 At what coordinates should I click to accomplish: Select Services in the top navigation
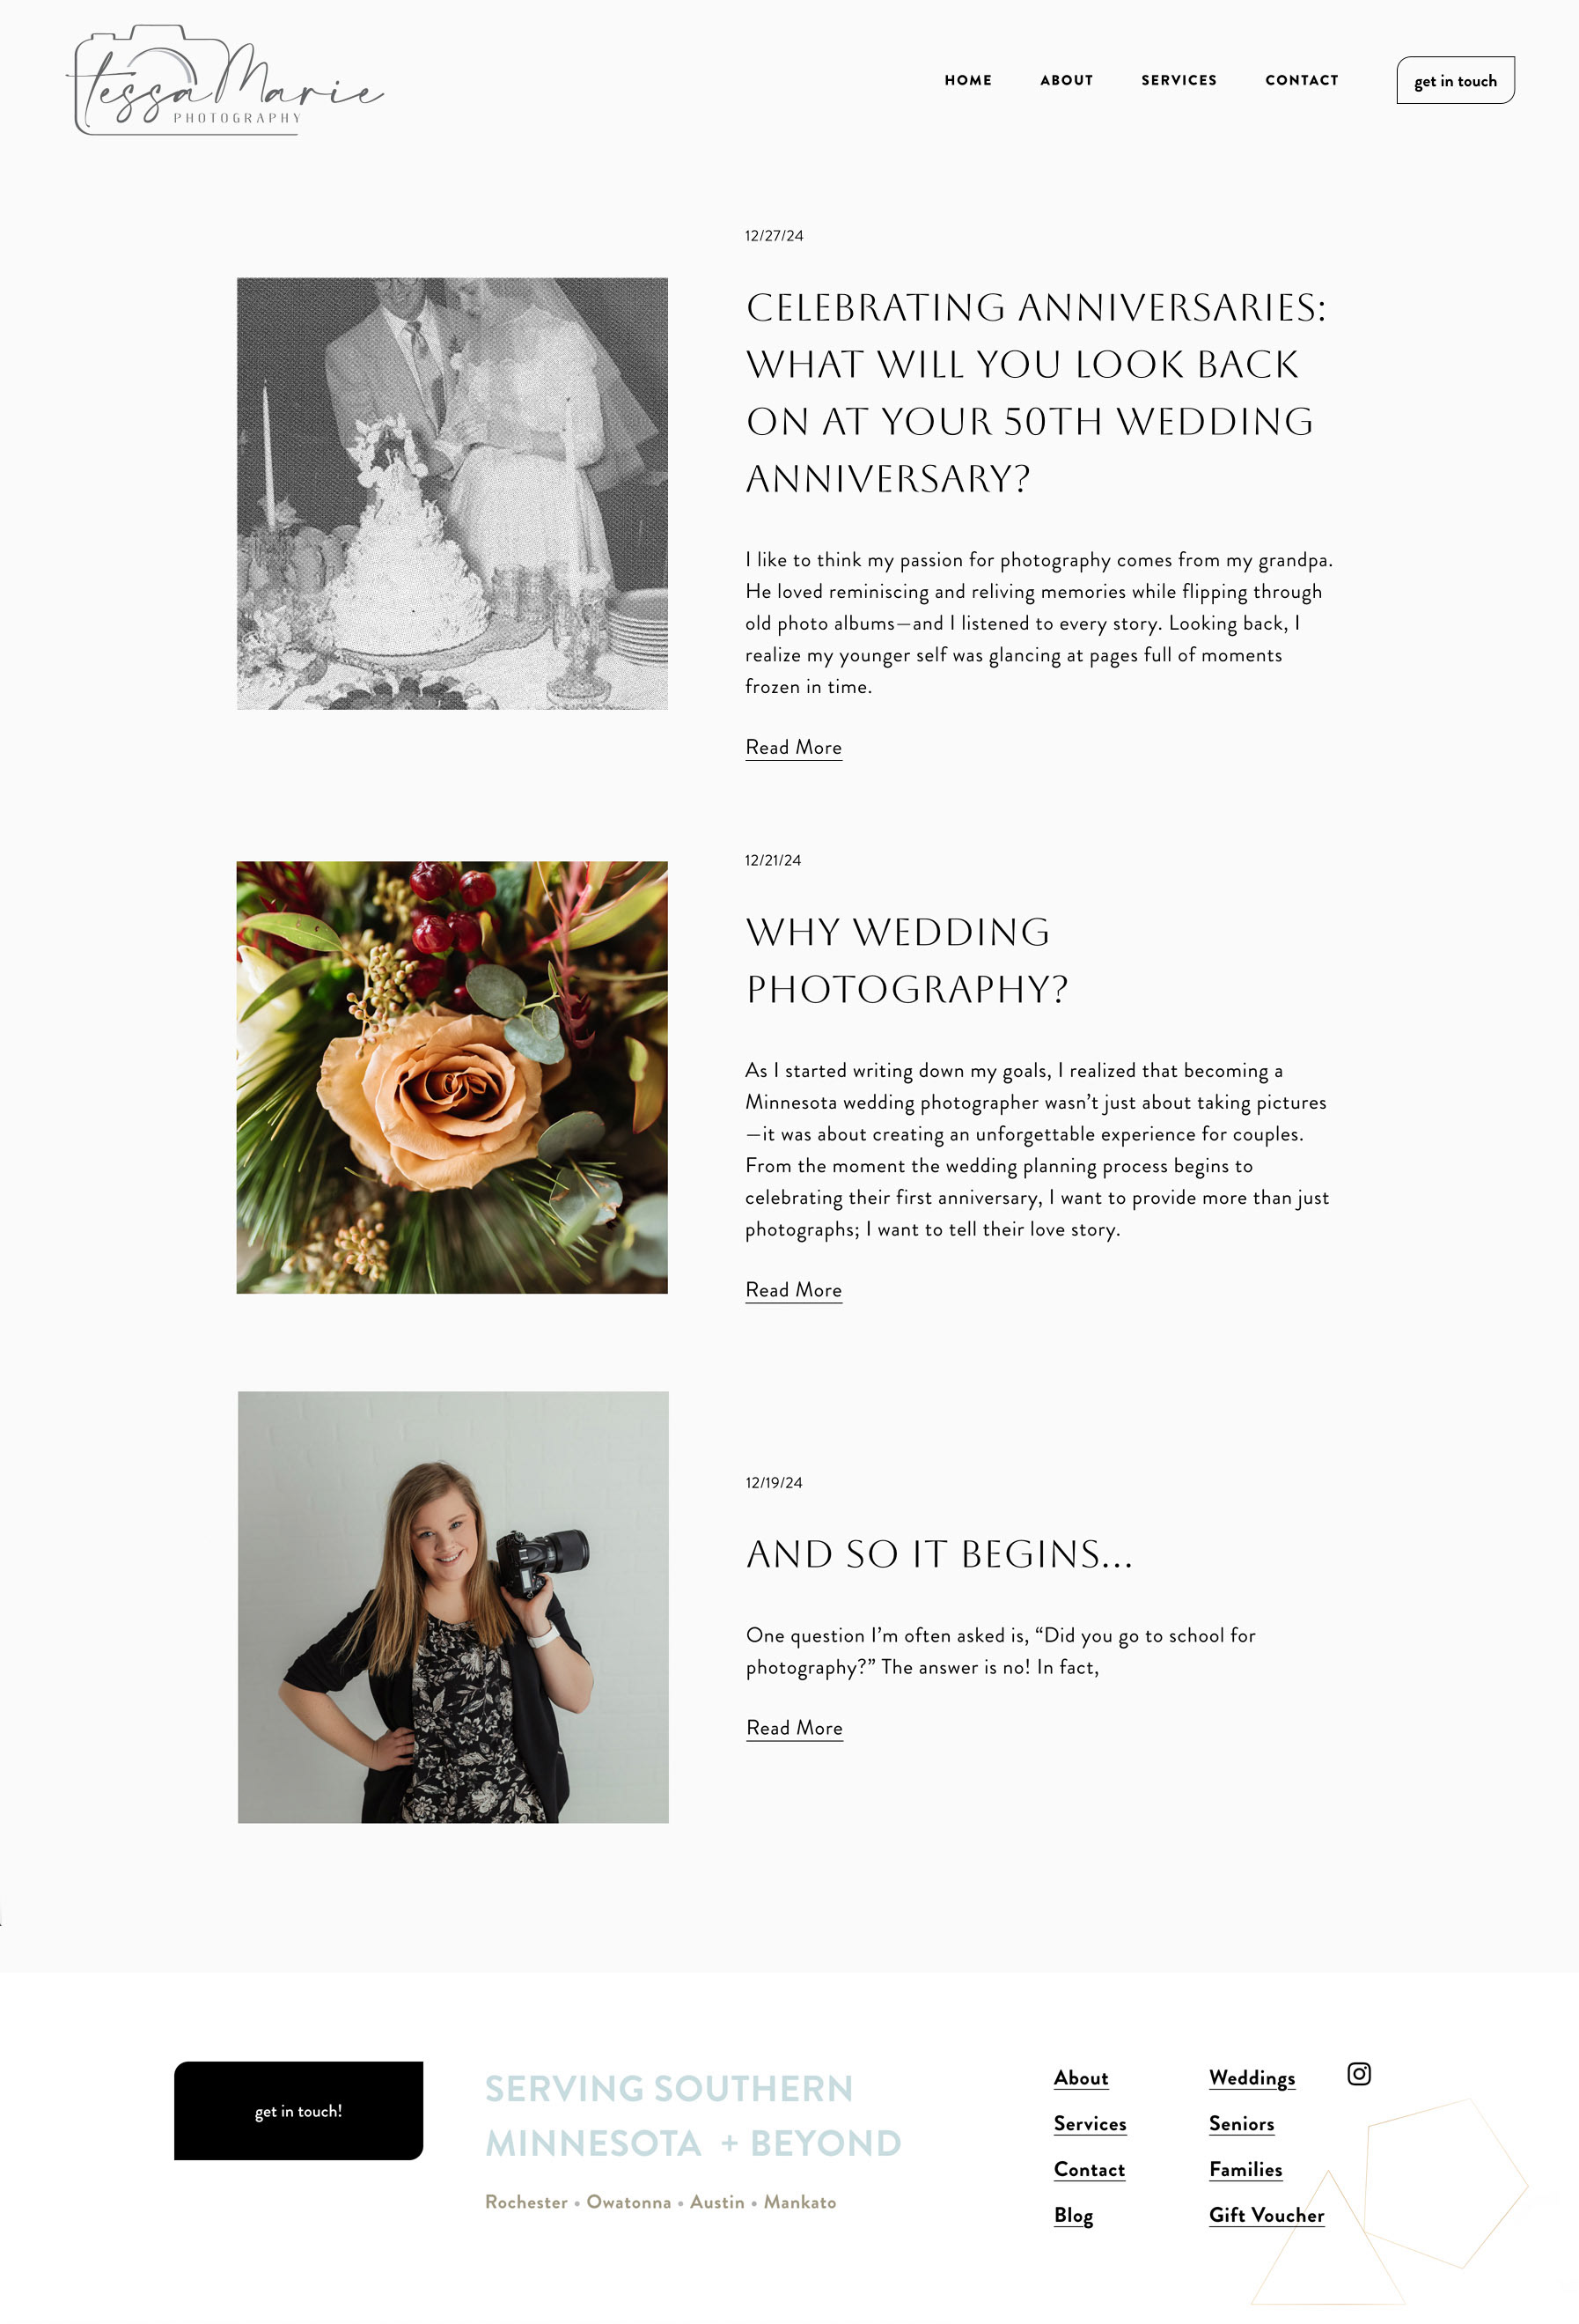(x=1179, y=80)
